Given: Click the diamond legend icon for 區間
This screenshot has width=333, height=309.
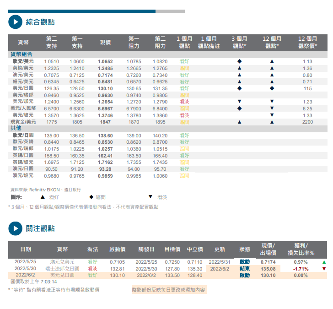Looking at the screenshot, I should (91, 197).
